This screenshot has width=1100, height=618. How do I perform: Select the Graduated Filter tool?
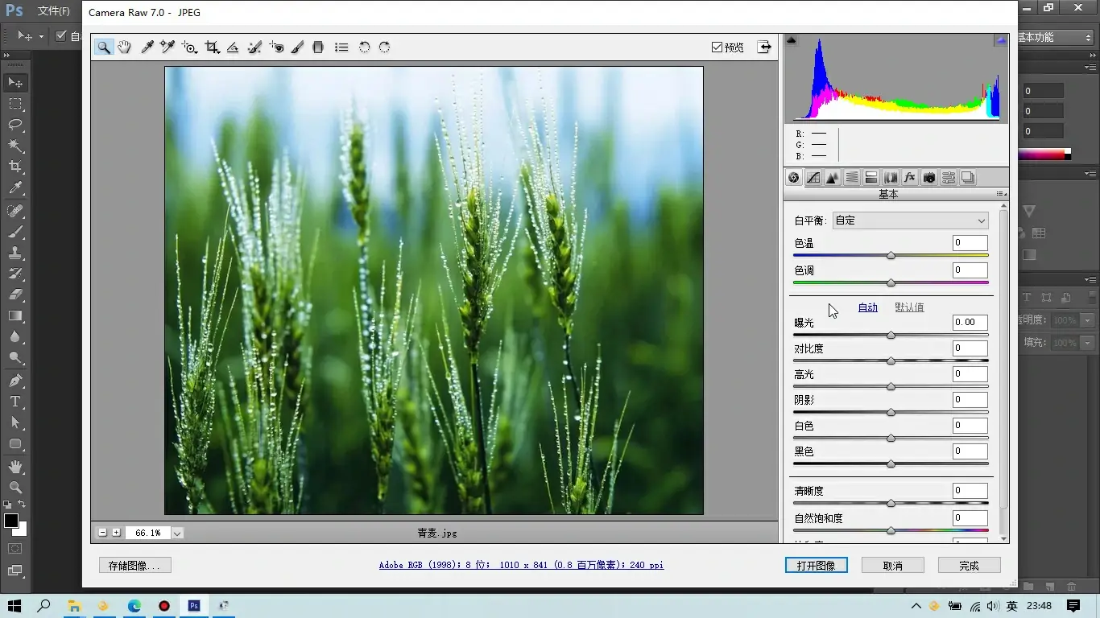318,47
